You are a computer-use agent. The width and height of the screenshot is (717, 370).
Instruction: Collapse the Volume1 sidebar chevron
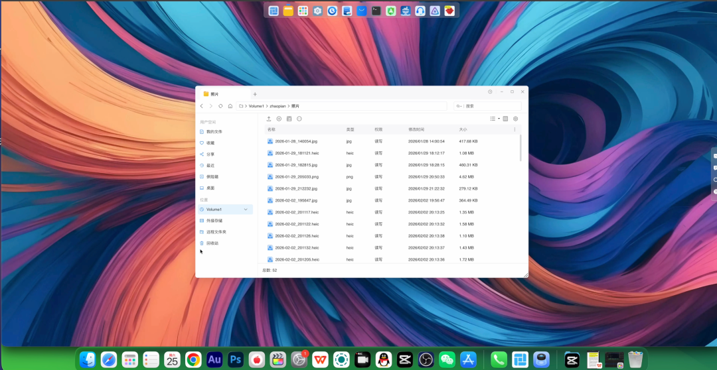246,210
